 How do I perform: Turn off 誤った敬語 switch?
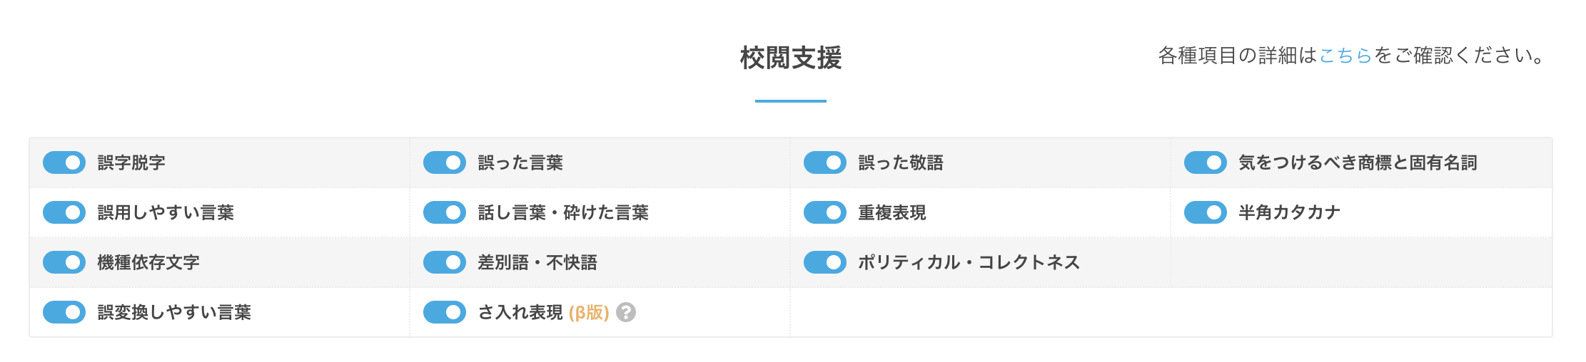click(825, 162)
